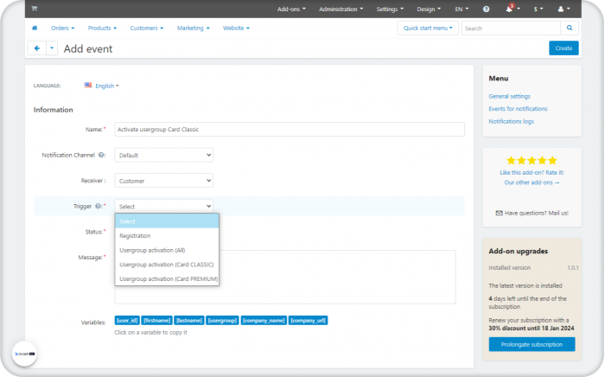Click the round logo badge at bottom left
Screen dimensions: 605x377
pyautogui.click(x=24, y=354)
